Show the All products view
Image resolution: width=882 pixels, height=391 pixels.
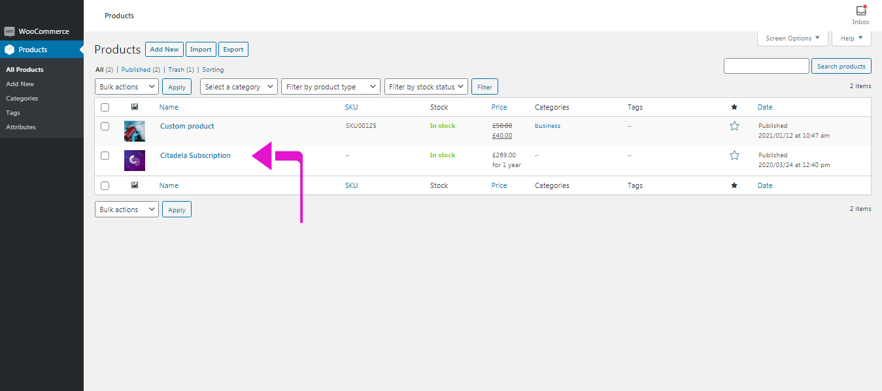pos(99,70)
